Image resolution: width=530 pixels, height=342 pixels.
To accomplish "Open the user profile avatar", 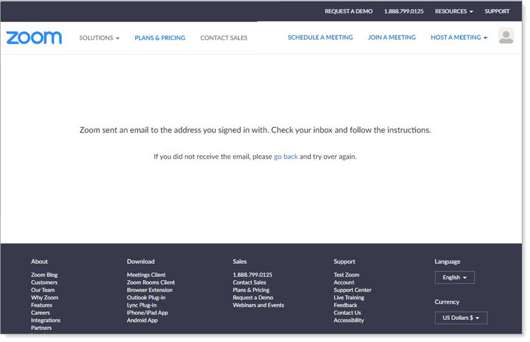I will pyautogui.click(x=505, y=36).
